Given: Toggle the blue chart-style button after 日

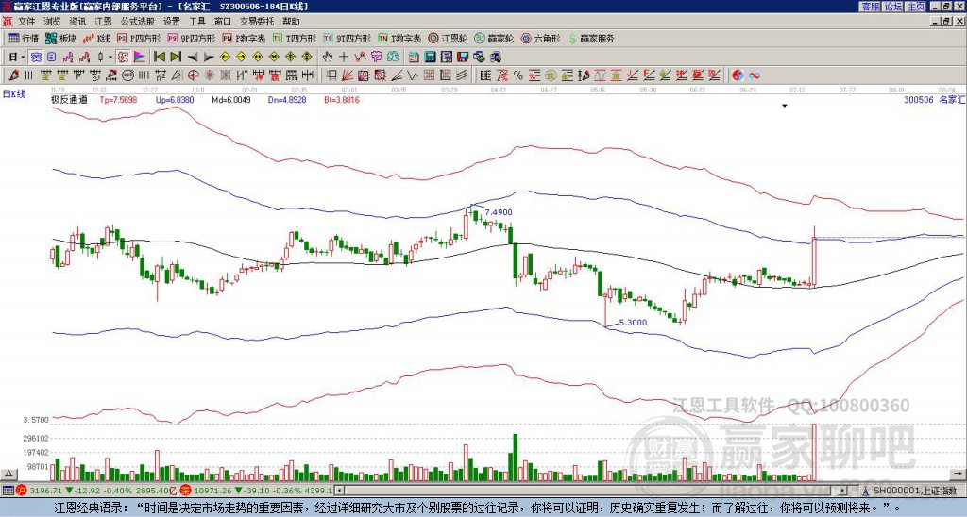Looking at the screenshot, I should (36, 58).
